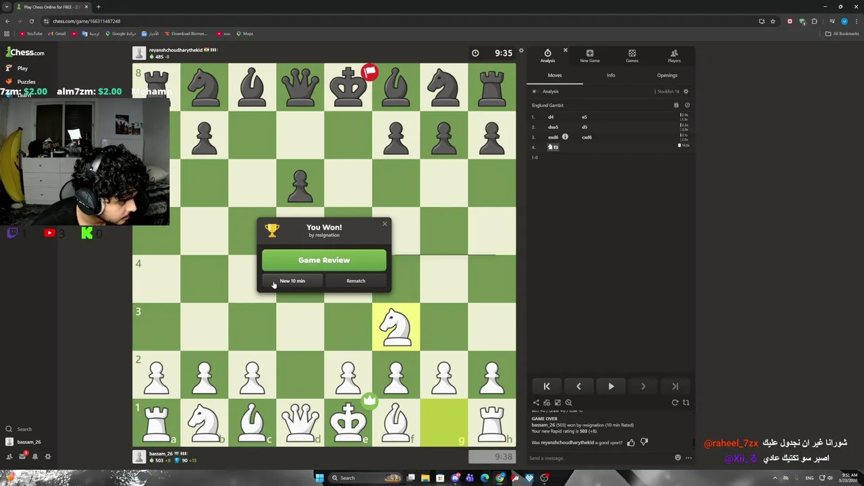This screenshot has height=486, width=864.
Task: Close the You Won dialog
Action: tap(385, 223)
